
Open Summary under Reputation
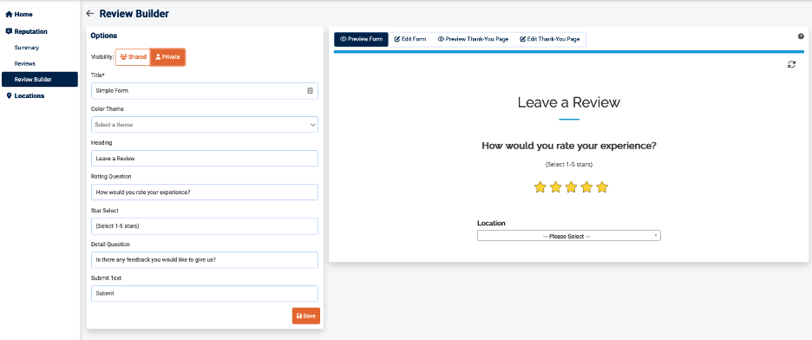pos(26,48)
